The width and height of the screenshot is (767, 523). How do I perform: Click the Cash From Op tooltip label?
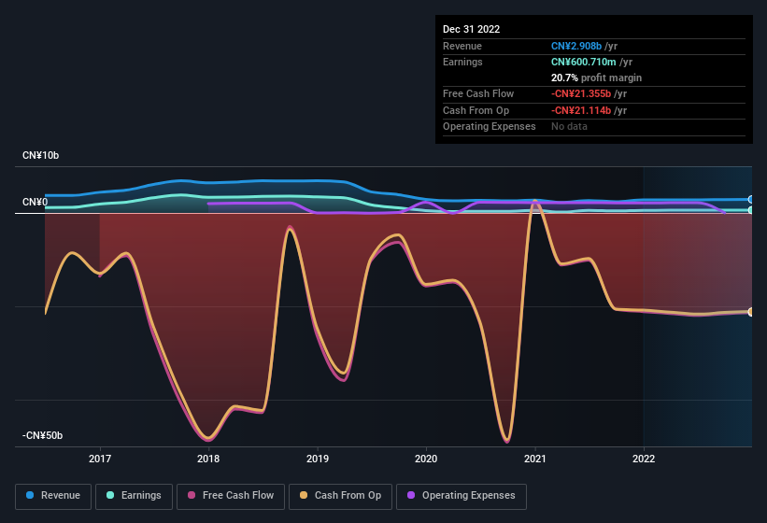[x=476, y=110]
